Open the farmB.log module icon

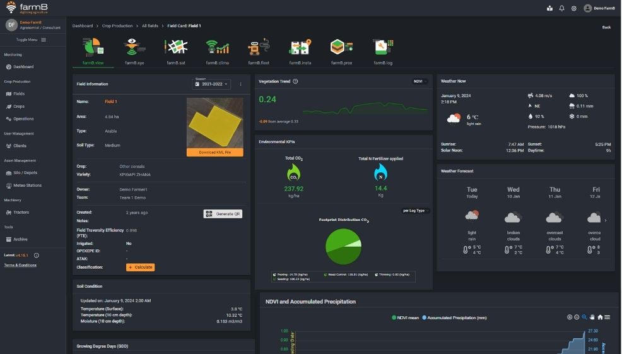[x=383, y=47]
